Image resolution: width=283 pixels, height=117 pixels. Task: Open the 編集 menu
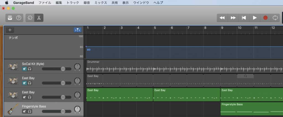point(59,3)
